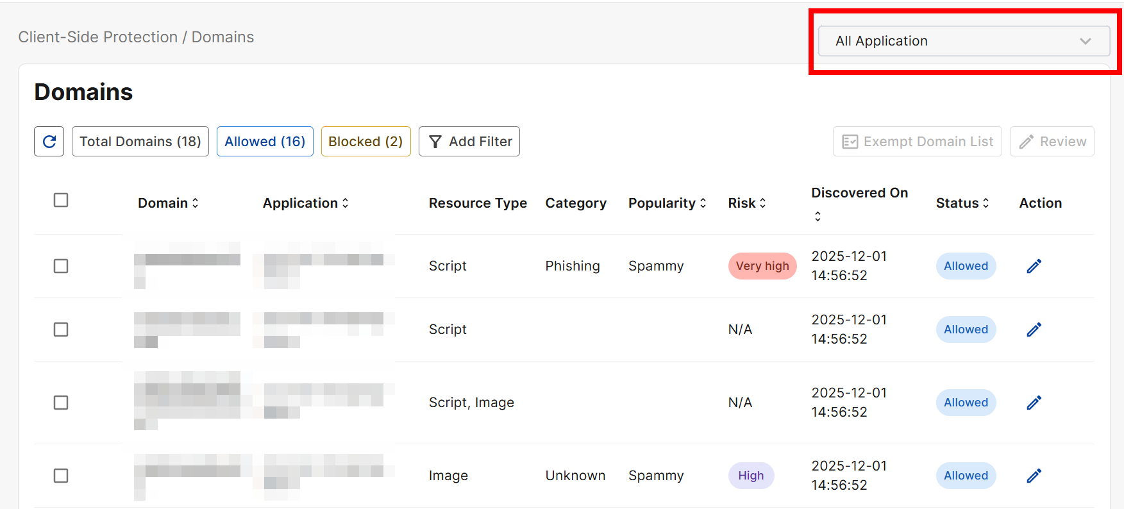Sort by Discovered On arrows
This screenshot has height=509, width=1124.
click(818, 217)
